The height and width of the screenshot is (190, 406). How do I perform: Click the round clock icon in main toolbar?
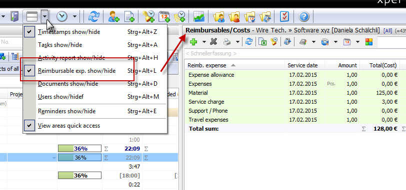(61, 17)
